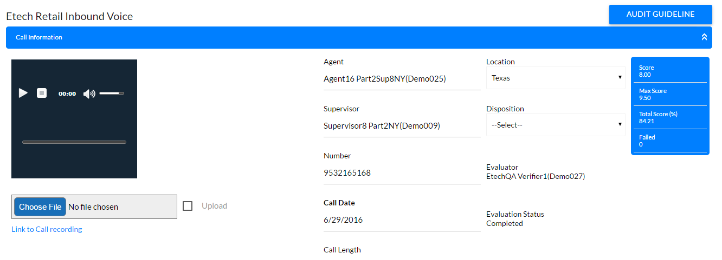Click the Call Date field

[402, 220]
